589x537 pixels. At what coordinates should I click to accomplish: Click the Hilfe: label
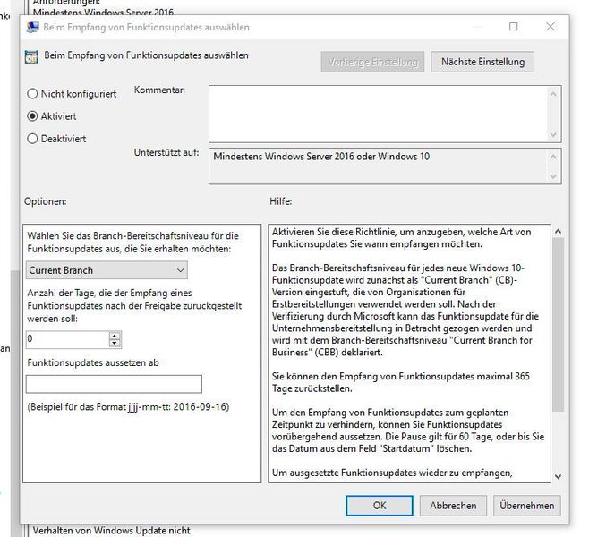(x=280, y=201)
